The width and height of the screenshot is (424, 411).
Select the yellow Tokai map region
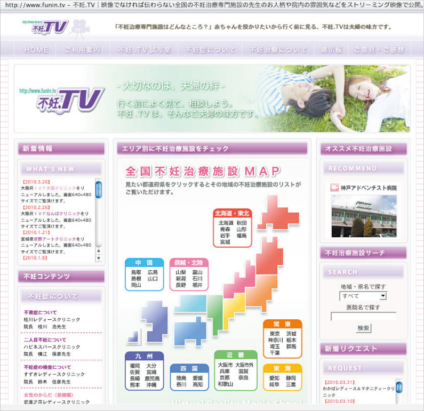(233, 307)
